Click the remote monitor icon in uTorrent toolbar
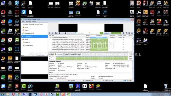This screenshot has height=96, width=171. tap(129, 33)
